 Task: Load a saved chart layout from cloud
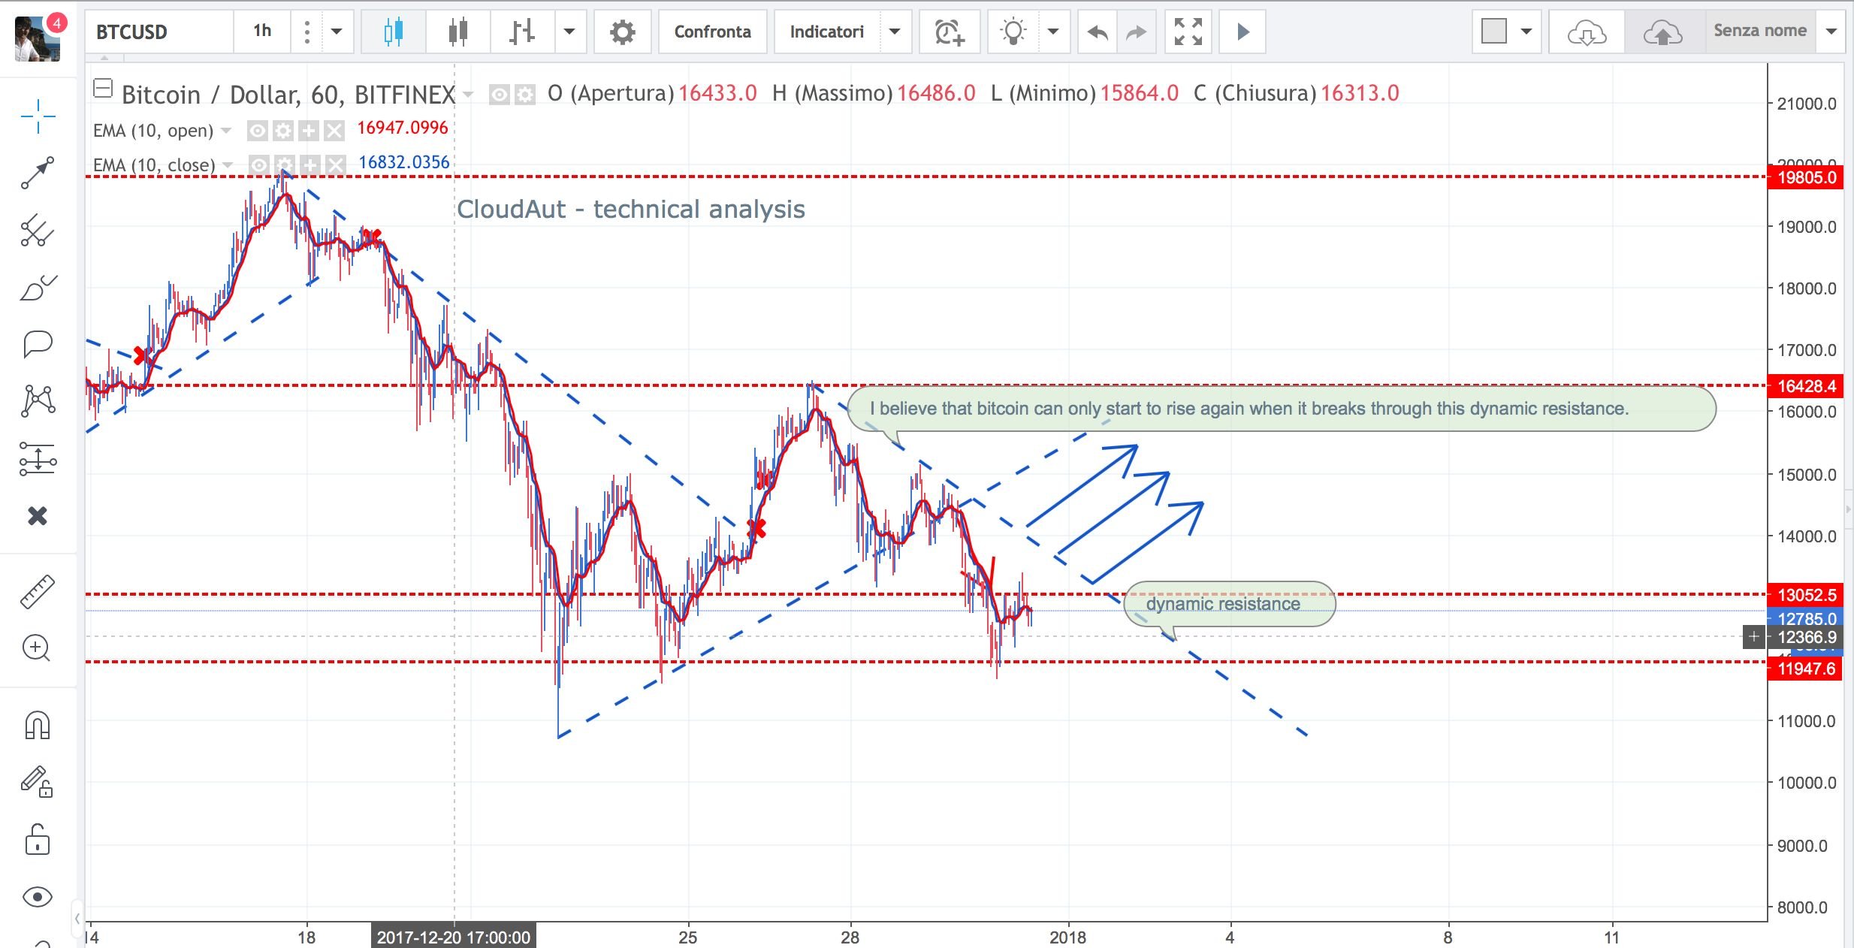(x=1587, y=32)
